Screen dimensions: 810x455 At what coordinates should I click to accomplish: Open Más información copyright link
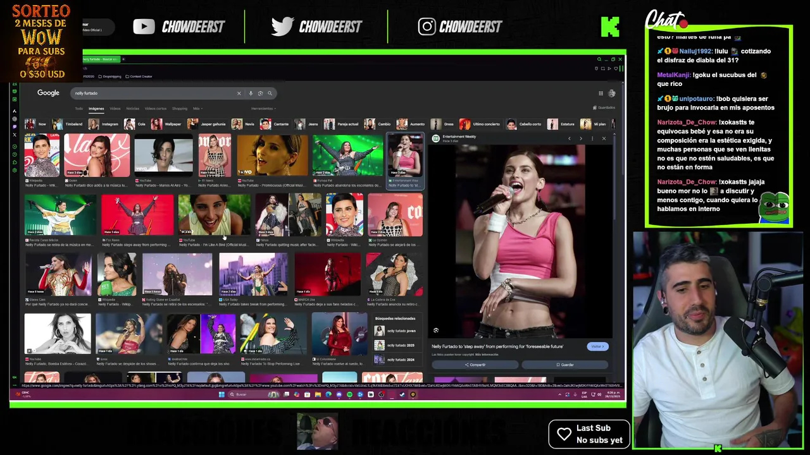coord(486,355)
